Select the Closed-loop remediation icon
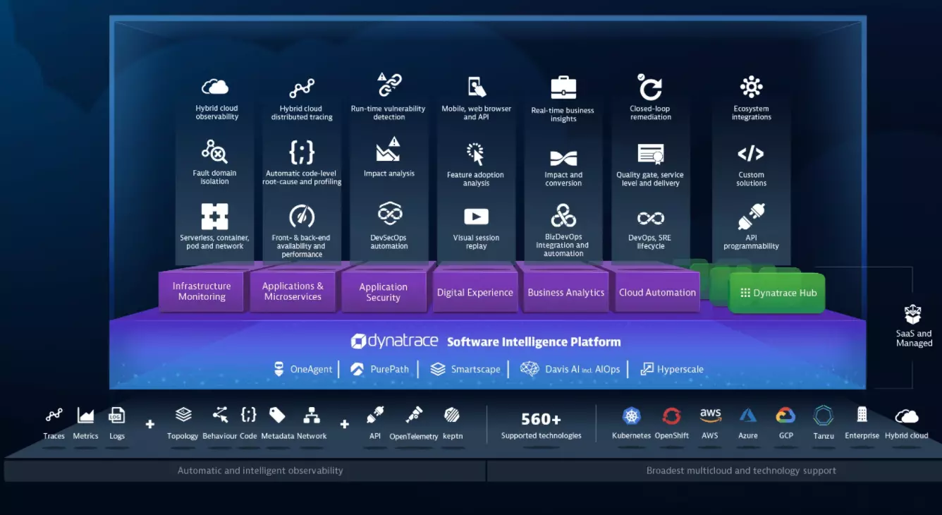Image resolution: width=942 pixels, height=515 pixels. (x=649, y=87)
